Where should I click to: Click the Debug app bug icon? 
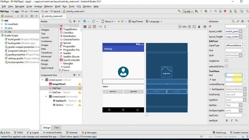tap(206, 11)
